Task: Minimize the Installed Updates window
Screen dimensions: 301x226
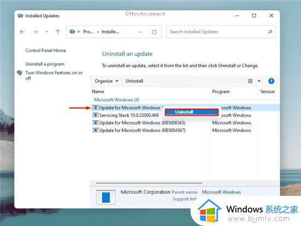Action: click(237, 15)
